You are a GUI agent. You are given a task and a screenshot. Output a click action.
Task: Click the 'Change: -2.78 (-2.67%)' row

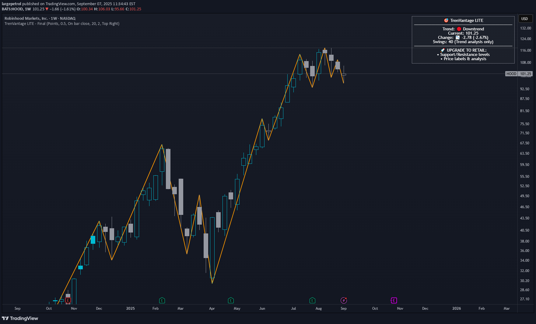point(463,37)
